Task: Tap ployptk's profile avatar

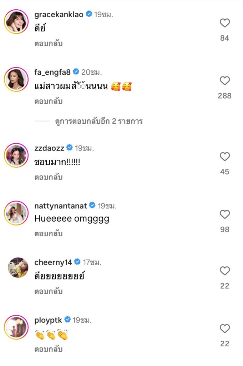Action: [16, 327]
